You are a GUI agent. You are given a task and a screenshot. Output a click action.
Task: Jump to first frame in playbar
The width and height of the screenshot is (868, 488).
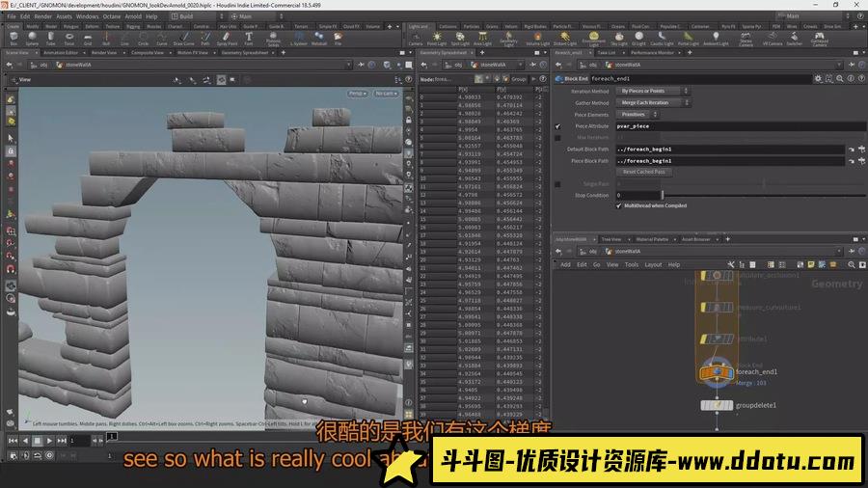[x=13, y=441]
